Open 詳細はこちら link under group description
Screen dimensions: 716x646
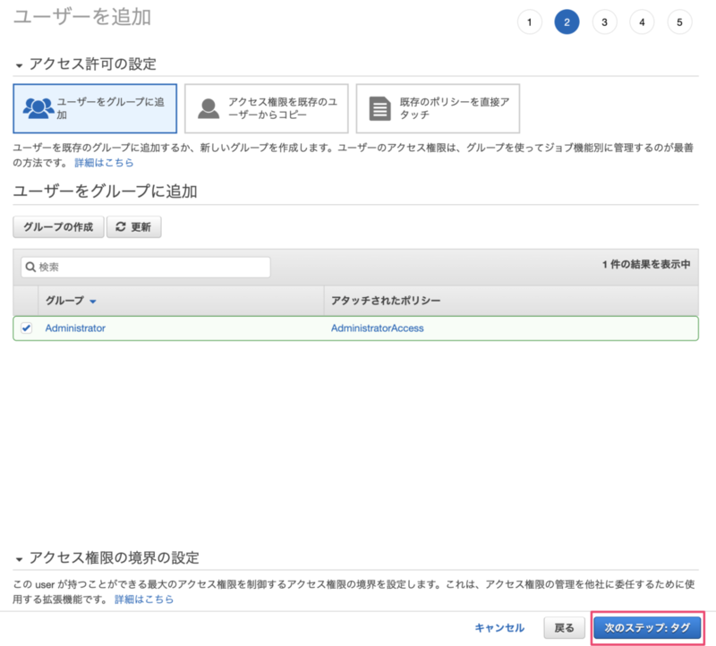click(104, 163)
